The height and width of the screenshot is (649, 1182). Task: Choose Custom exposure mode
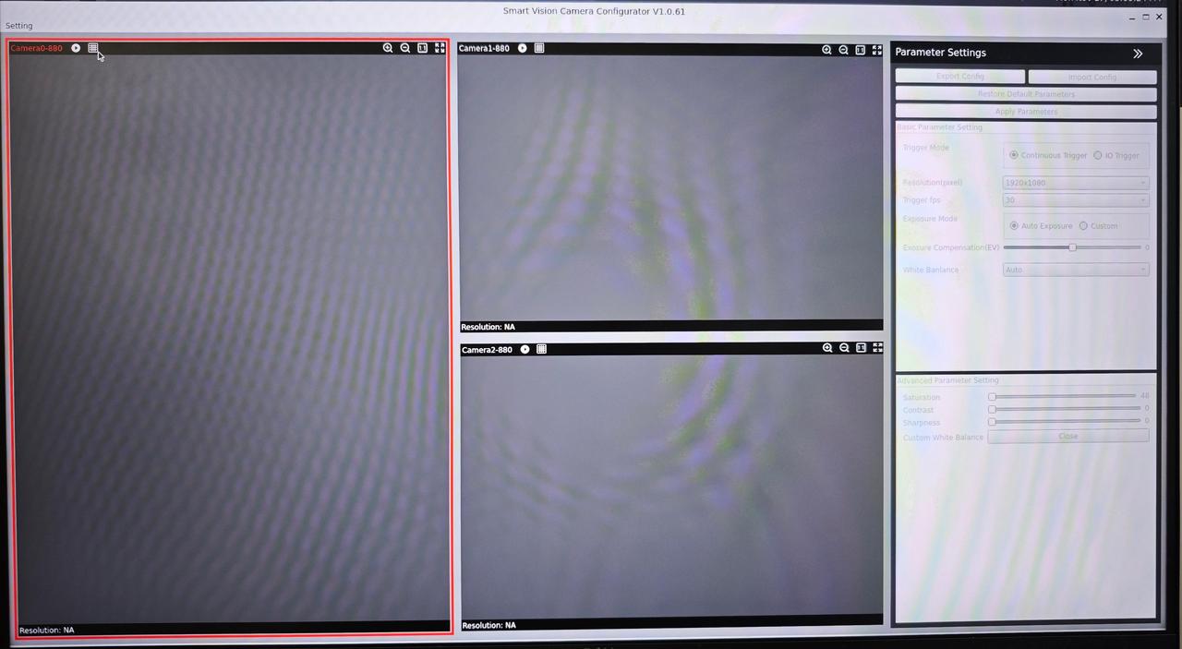pyautogui.click(x=1083, y=225)
